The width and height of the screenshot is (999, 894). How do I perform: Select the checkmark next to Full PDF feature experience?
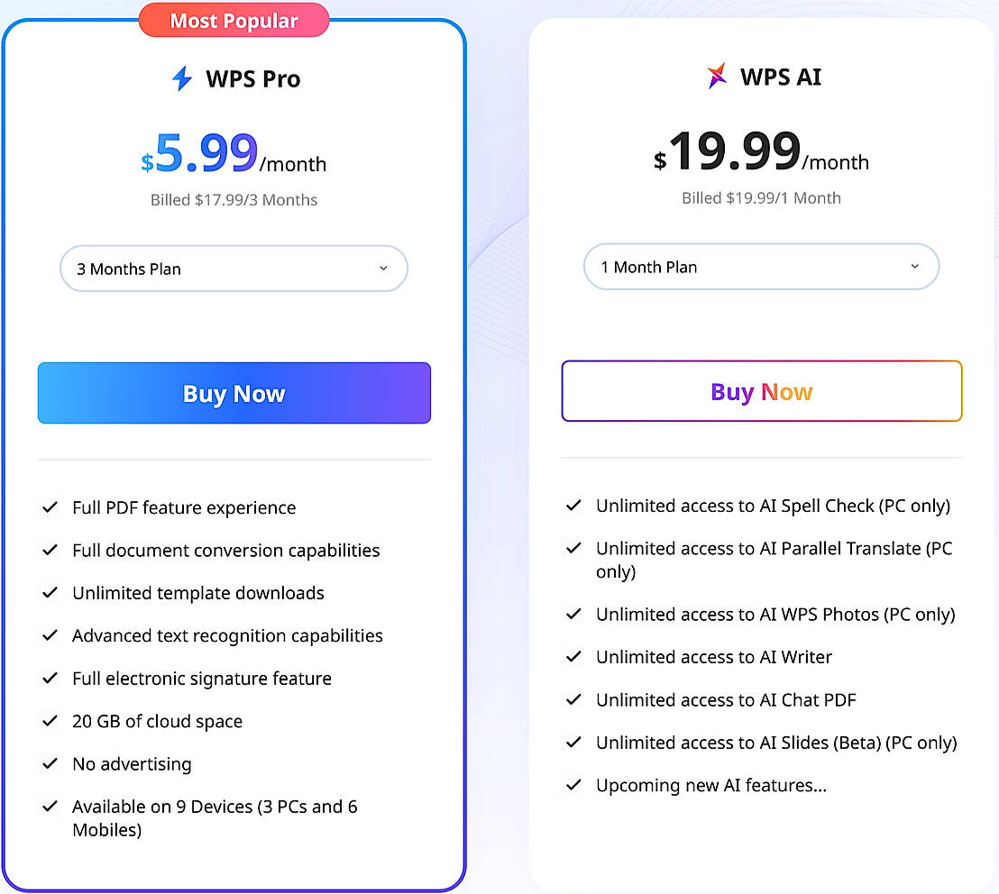[x=50, y=507]
